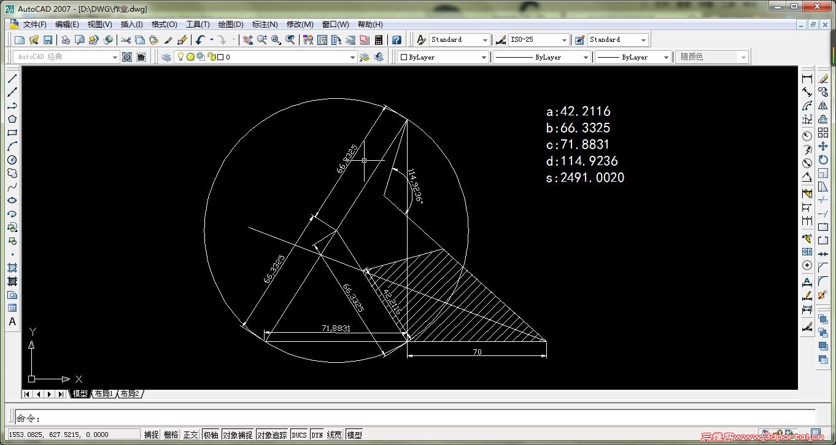Open the 编辑(E) menu
The width and height of the screenshot is (836, 445).
click(x=67, y=25)
